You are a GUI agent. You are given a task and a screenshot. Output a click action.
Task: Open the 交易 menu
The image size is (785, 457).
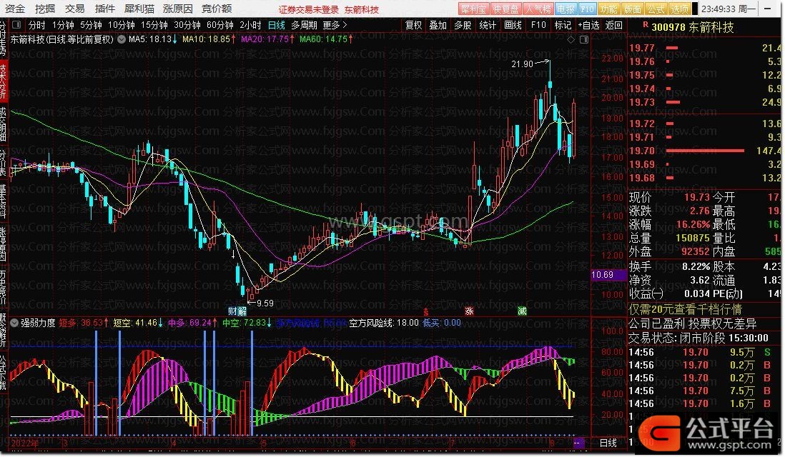point(74,9)
